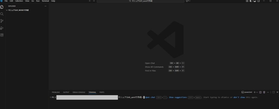Open the Terminal menu
The image size is (279, 109).
point(45,1)
